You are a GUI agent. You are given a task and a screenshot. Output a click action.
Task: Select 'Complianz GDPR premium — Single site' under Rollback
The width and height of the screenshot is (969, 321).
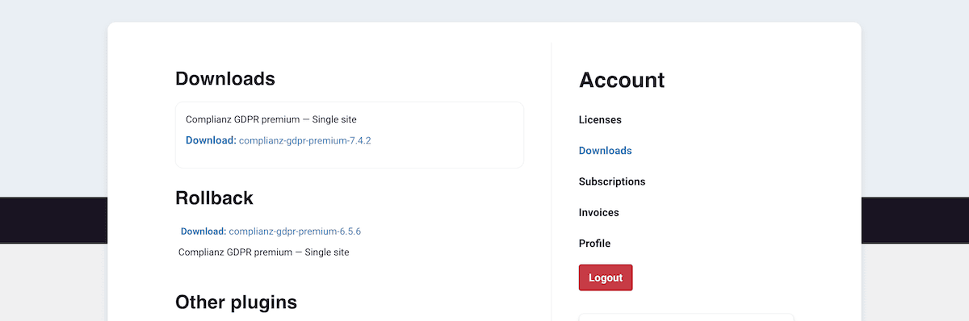pyautogui.click(x=264, y=252)
